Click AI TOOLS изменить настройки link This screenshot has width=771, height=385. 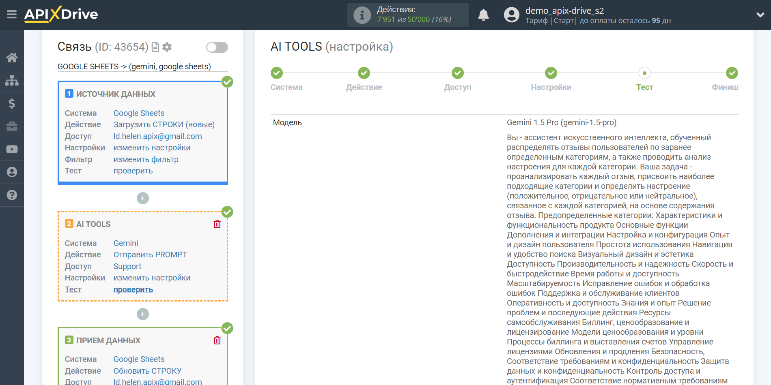coord(152,278)
